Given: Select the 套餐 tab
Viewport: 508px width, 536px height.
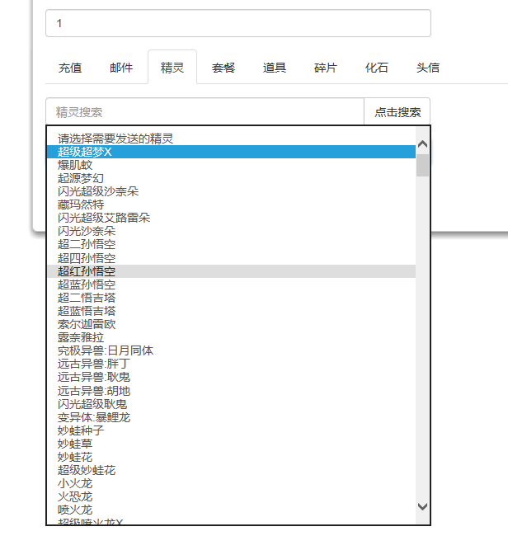Looking at the screenshot, I should [223, 68].
